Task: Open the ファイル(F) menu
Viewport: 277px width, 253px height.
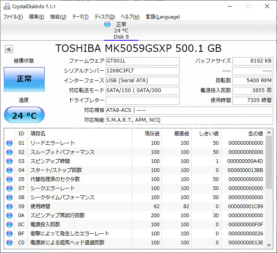Action: pos(13,17)
